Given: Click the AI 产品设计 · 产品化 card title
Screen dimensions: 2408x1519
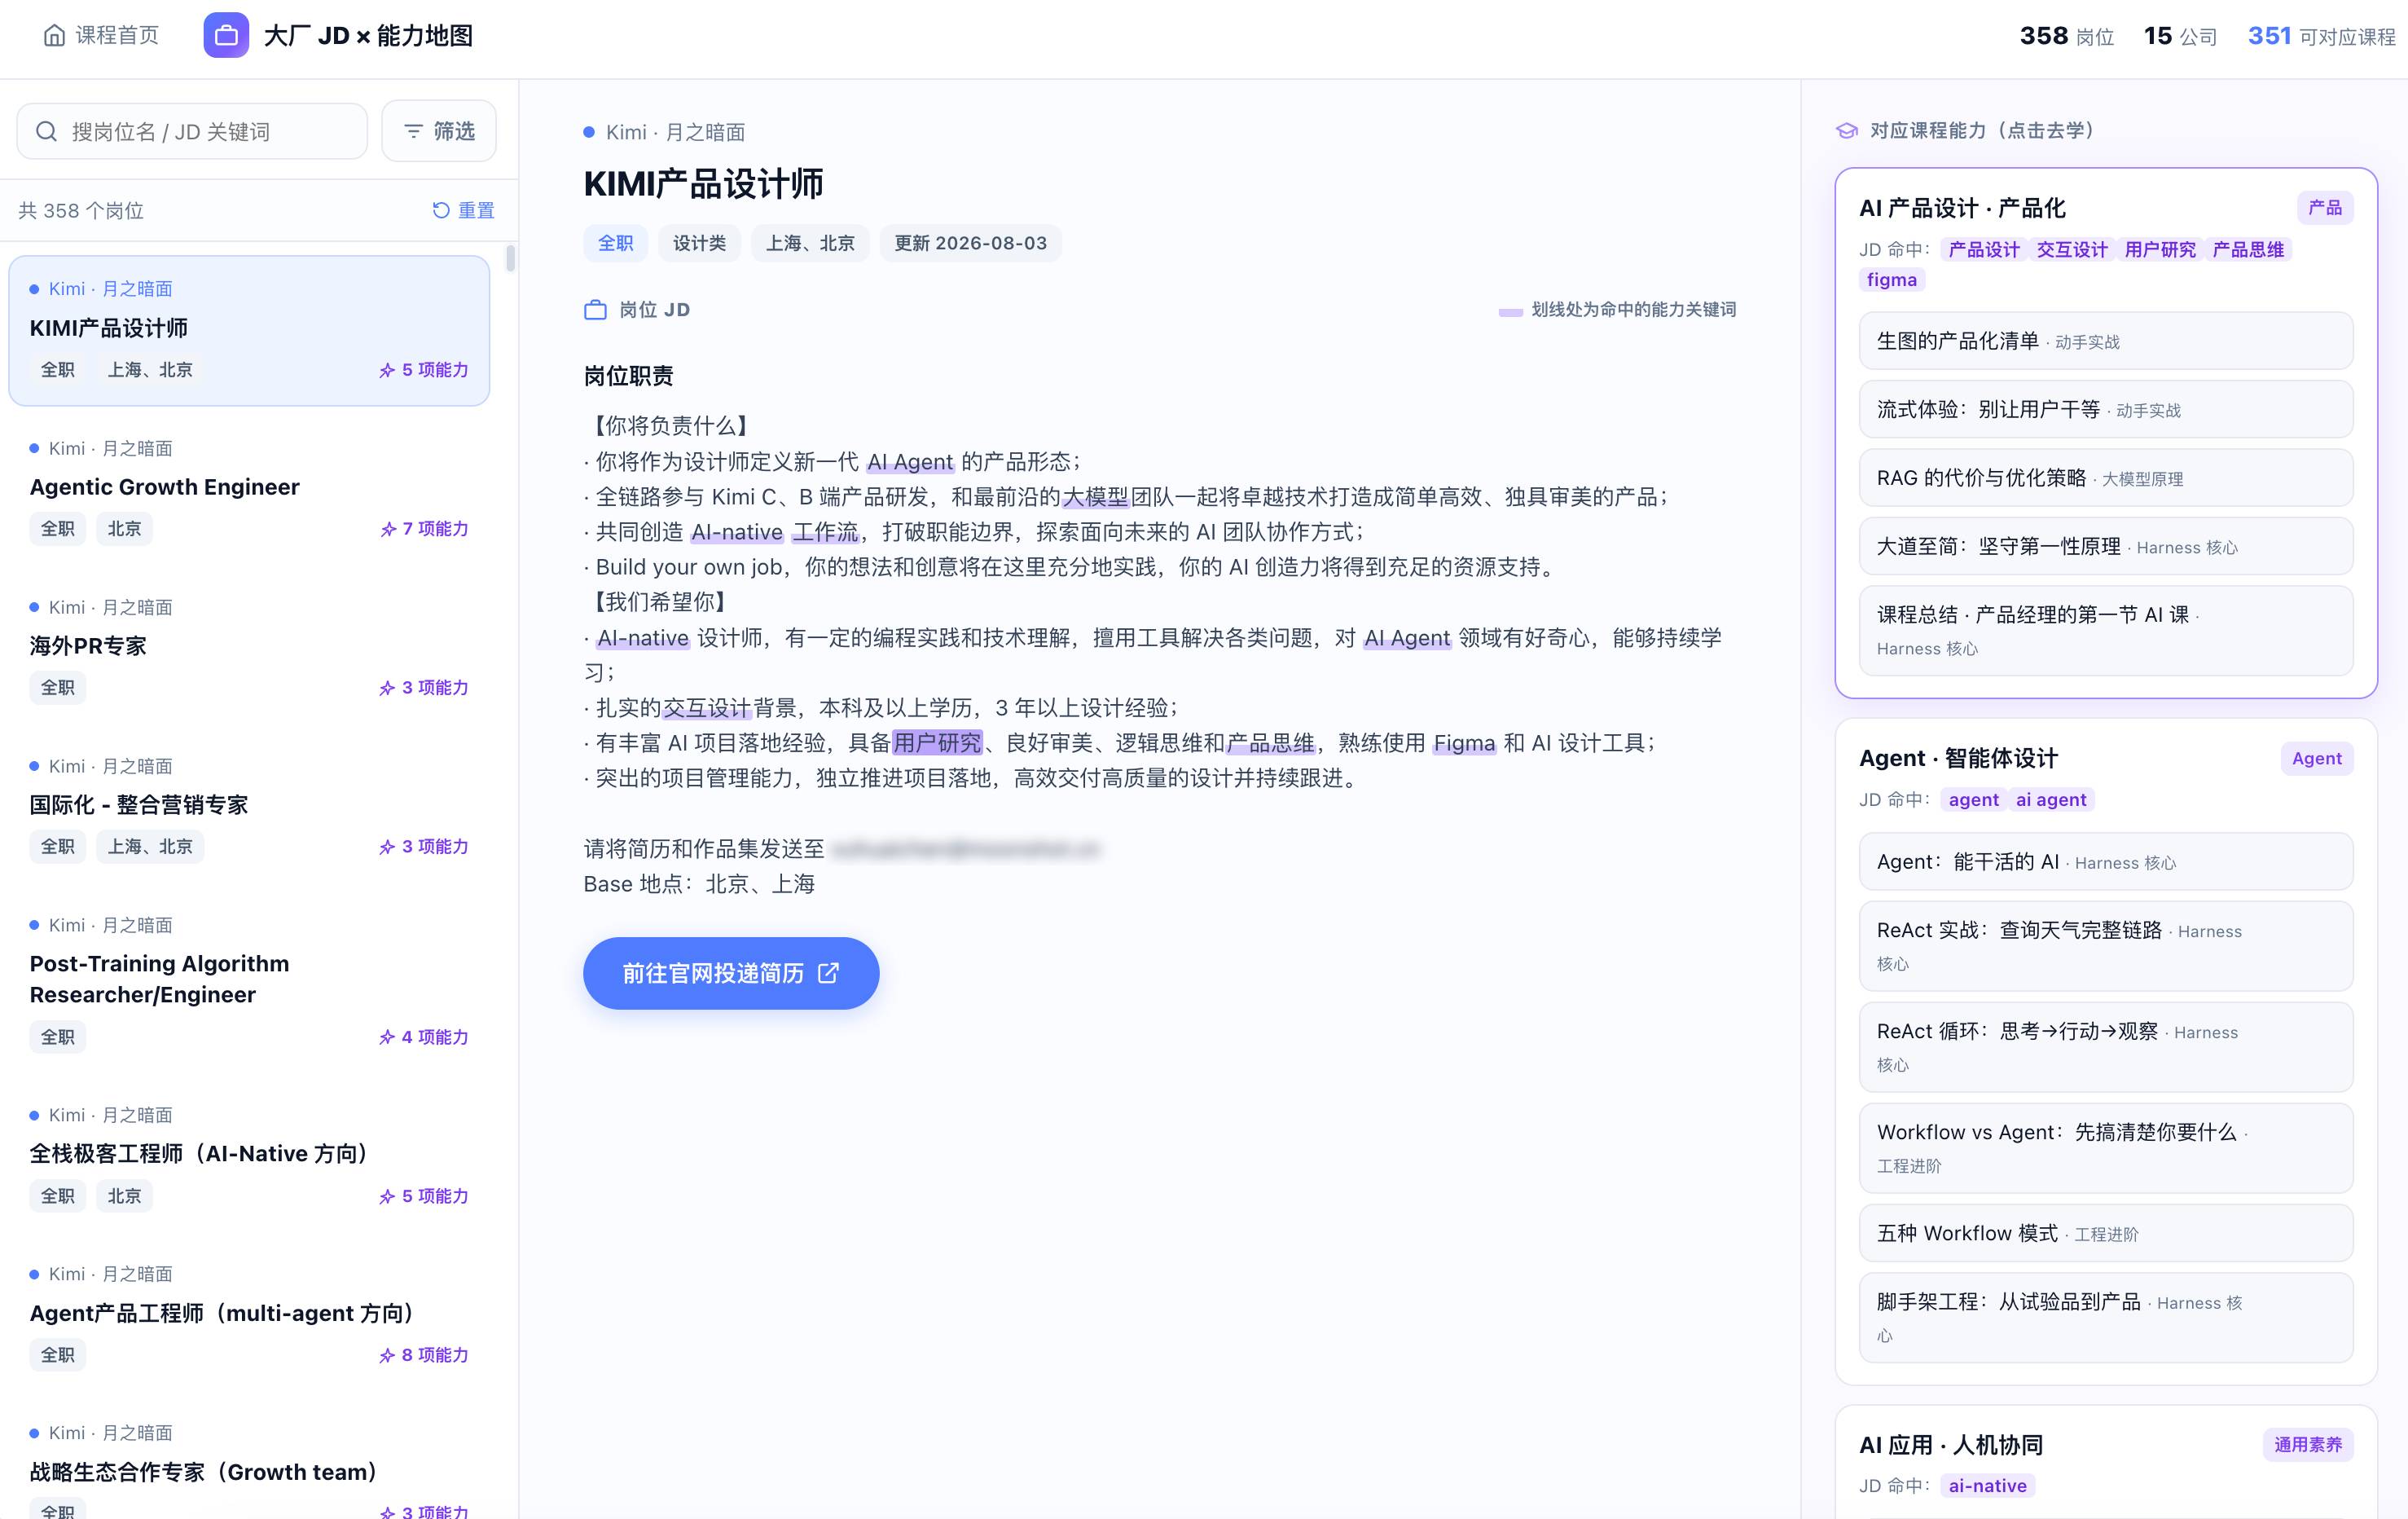Looking at the screenshot, I should coord(1962,208).
